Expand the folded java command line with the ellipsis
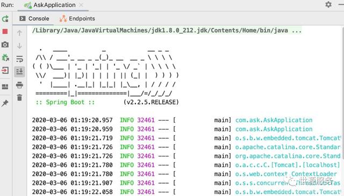 [297, 31]
